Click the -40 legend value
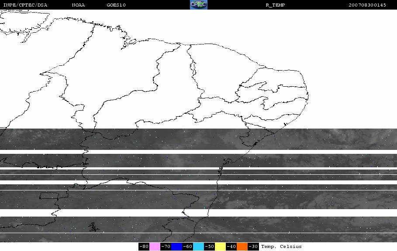Screen dimensions: 397x251 tap(231, 247)
